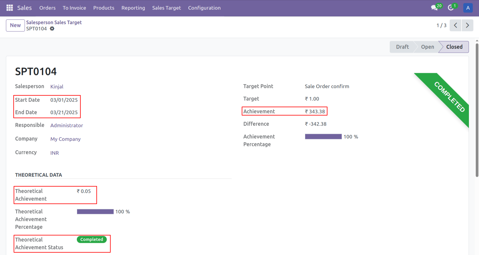Select the Closed status stage
Viewport: 479px width, 255px height.
(x=454, y=47)
